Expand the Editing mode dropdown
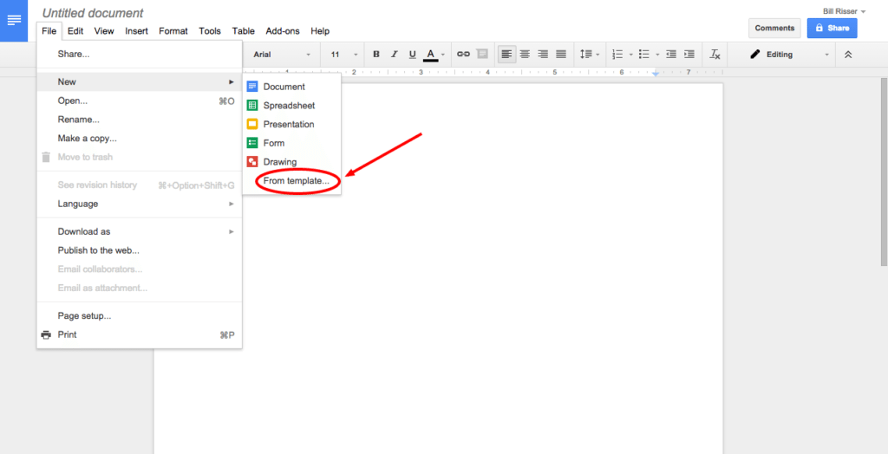 coord(789,55)
